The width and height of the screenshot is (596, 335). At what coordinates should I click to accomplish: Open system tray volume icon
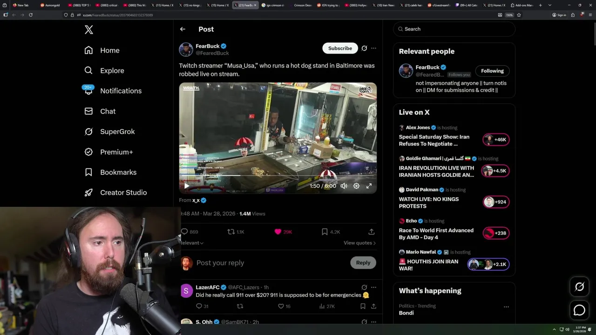click(x=567, y=329)
